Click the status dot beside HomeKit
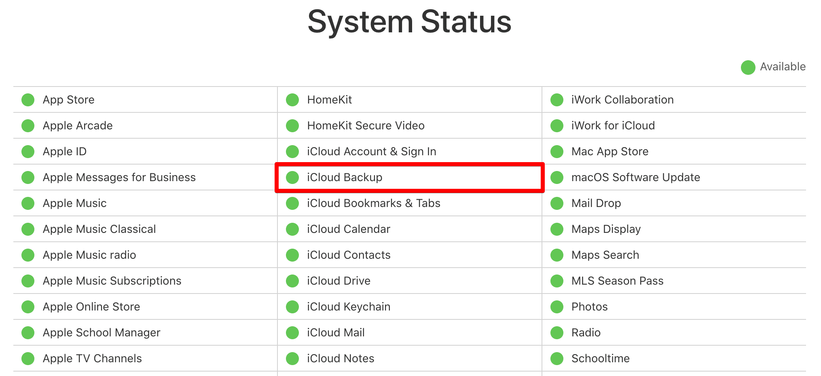821x376 pixels. point(292,100)
